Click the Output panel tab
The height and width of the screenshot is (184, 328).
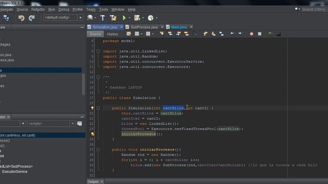click(93, 182)
